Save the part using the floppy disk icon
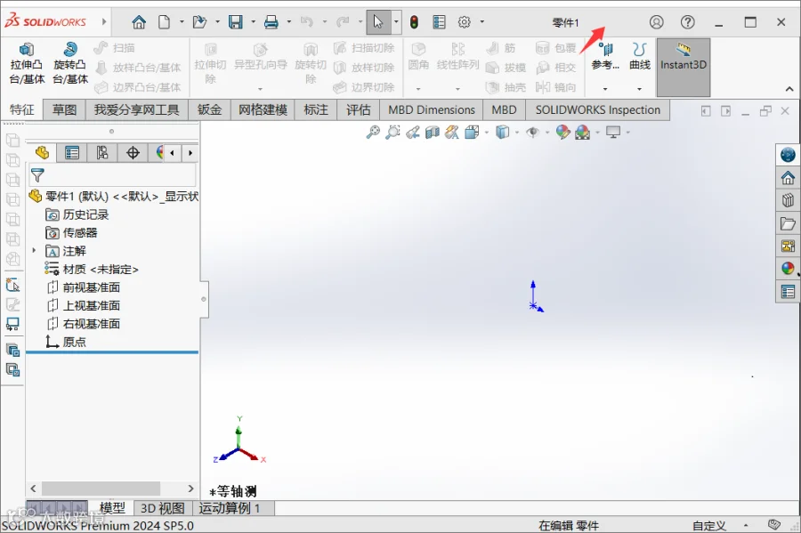The width and height of the screenshot is (801, 533). click(x=236, y=22)
